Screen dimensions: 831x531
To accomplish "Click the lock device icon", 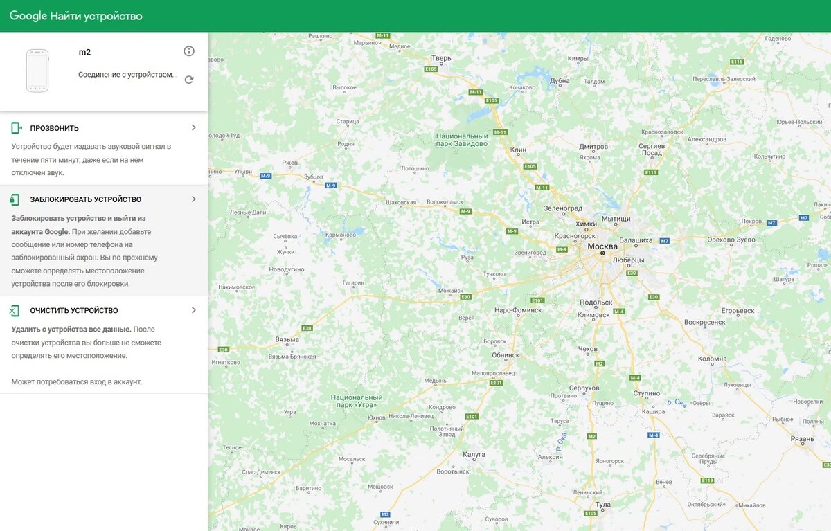I will 15,199.
